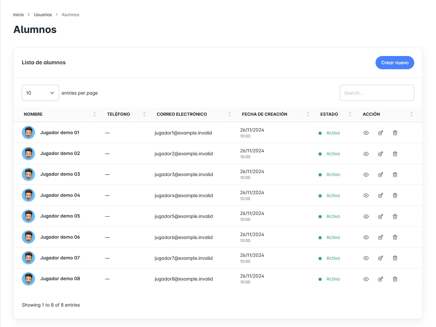Select the name Jugador demo 06

pos(60,237)
